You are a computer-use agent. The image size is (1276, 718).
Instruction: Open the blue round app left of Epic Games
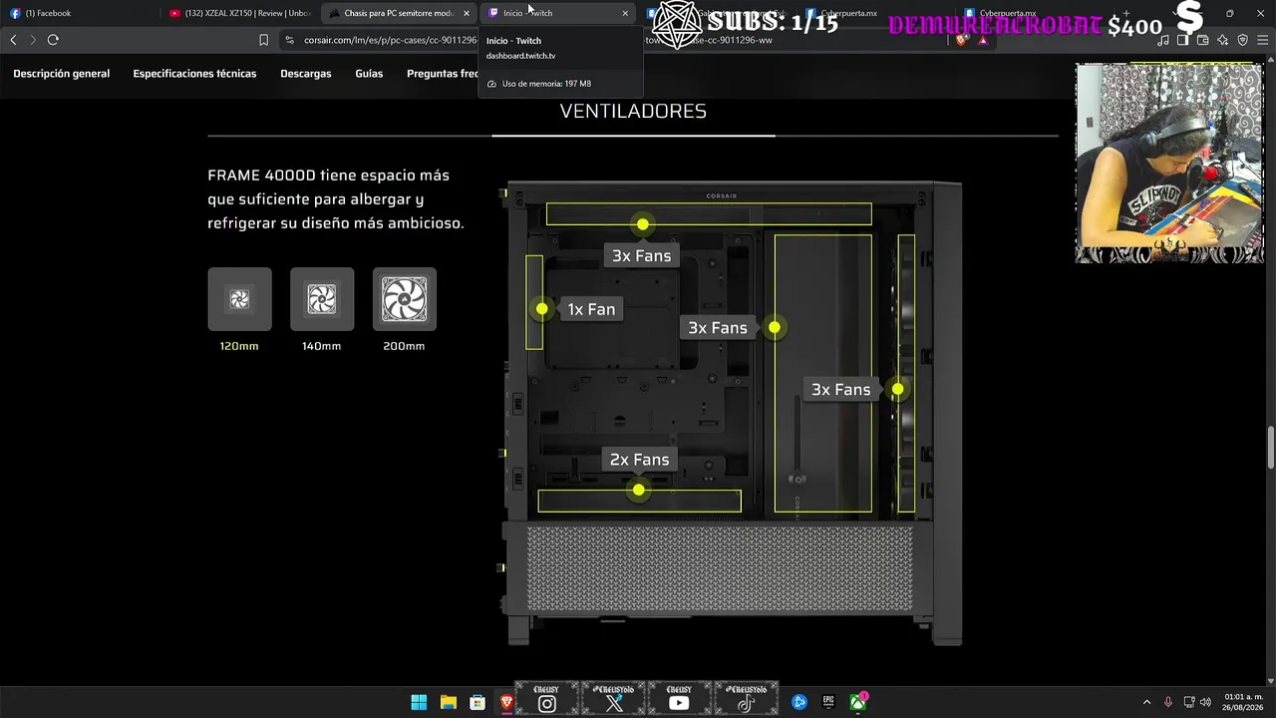799,702
